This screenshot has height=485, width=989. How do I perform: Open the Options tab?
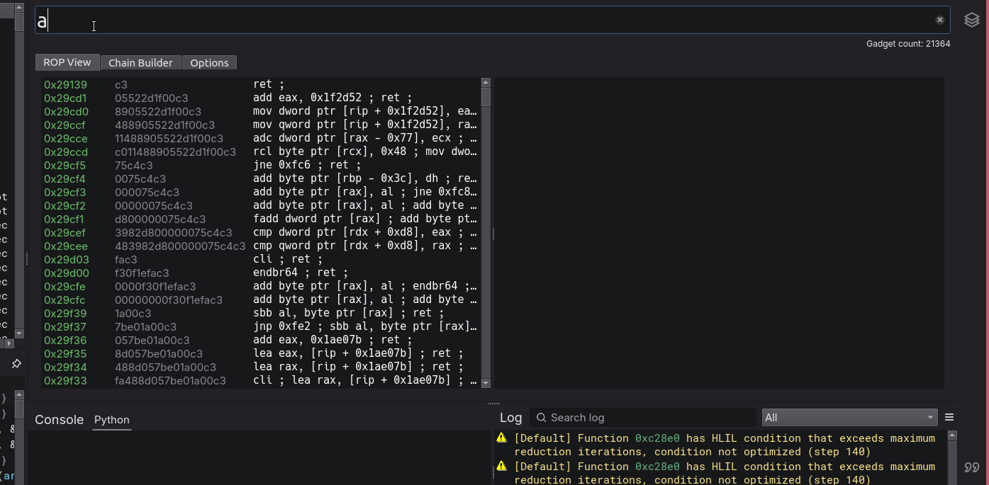209,62
